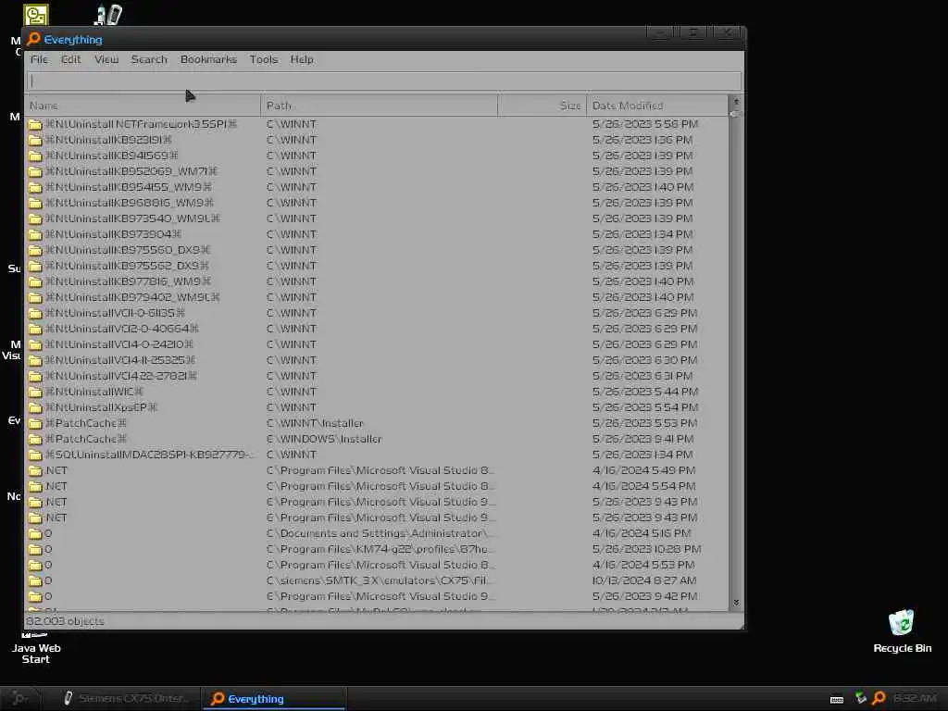Click date 5/26/2023 5:56 PM cell
This screenshot has height=711, width=948.
[645, 124]
